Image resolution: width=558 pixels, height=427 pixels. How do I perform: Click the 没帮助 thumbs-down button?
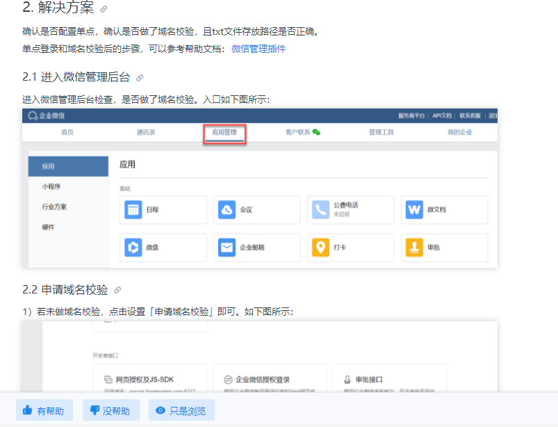(111, 410)
